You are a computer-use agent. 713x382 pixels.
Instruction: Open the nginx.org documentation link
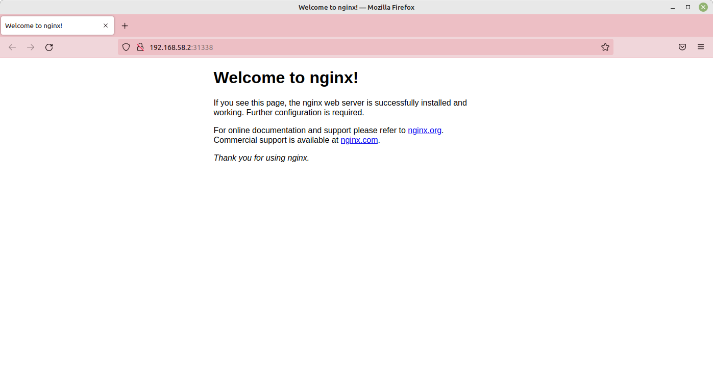click(x=424, y=131)
